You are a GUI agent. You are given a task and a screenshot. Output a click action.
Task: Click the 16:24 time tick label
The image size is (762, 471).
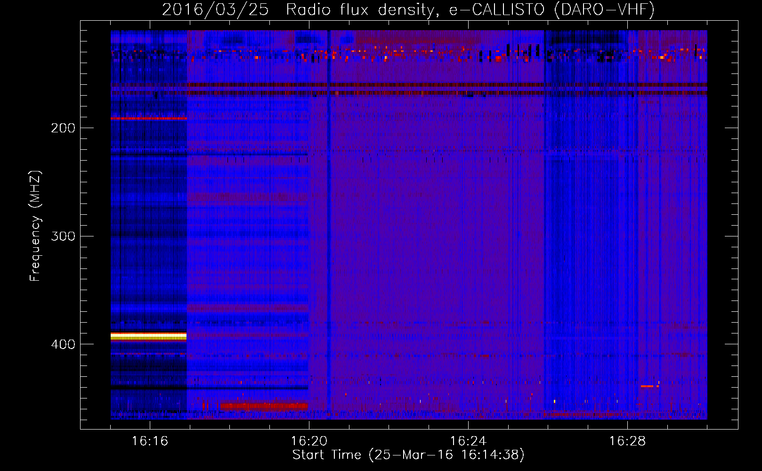[468, 441]
